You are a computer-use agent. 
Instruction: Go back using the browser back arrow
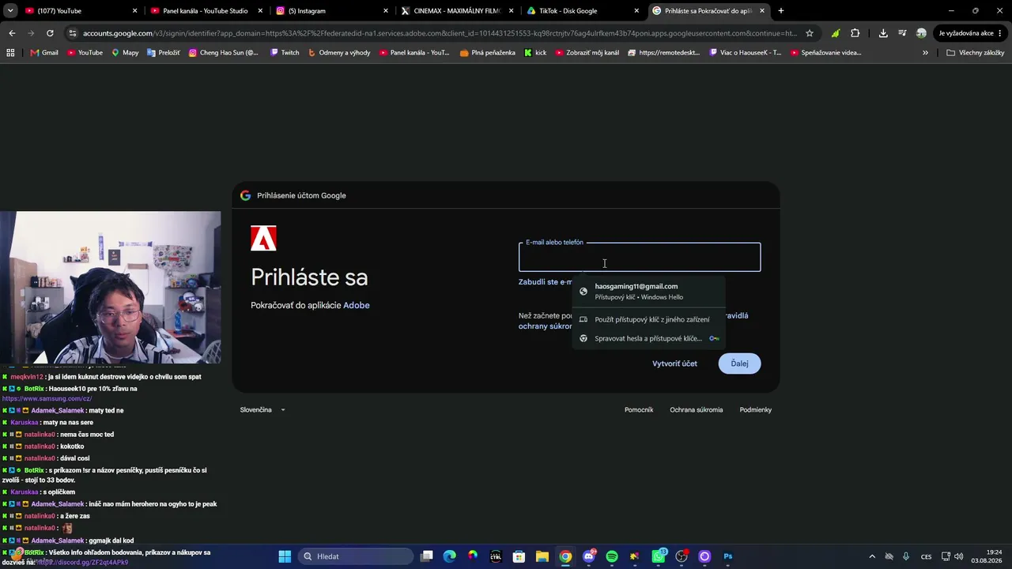12,33
